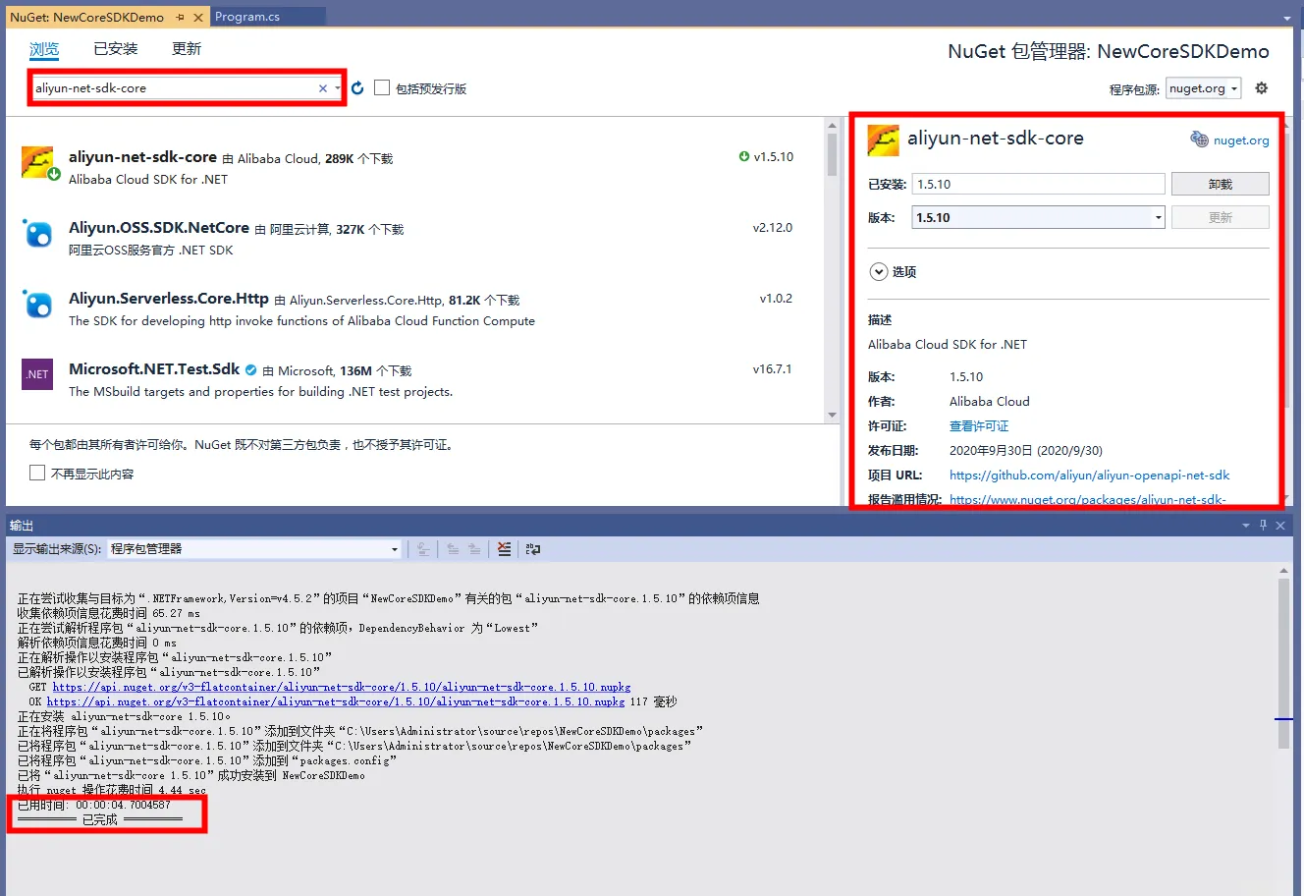
Task: Activate the NuGet: NewCoreSDKDemo document tab
Action: [87, 18]
